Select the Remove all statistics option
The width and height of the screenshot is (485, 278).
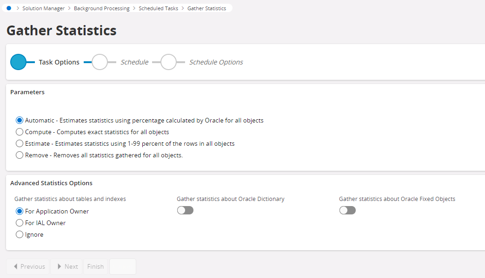[x=20, y=155]
